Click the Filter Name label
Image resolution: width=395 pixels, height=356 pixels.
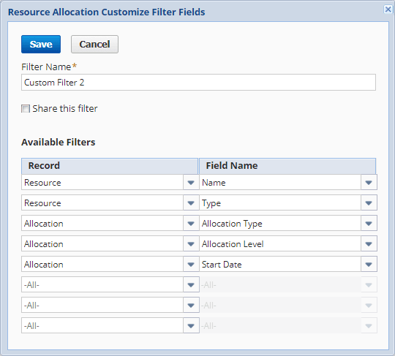click(46, 67)
